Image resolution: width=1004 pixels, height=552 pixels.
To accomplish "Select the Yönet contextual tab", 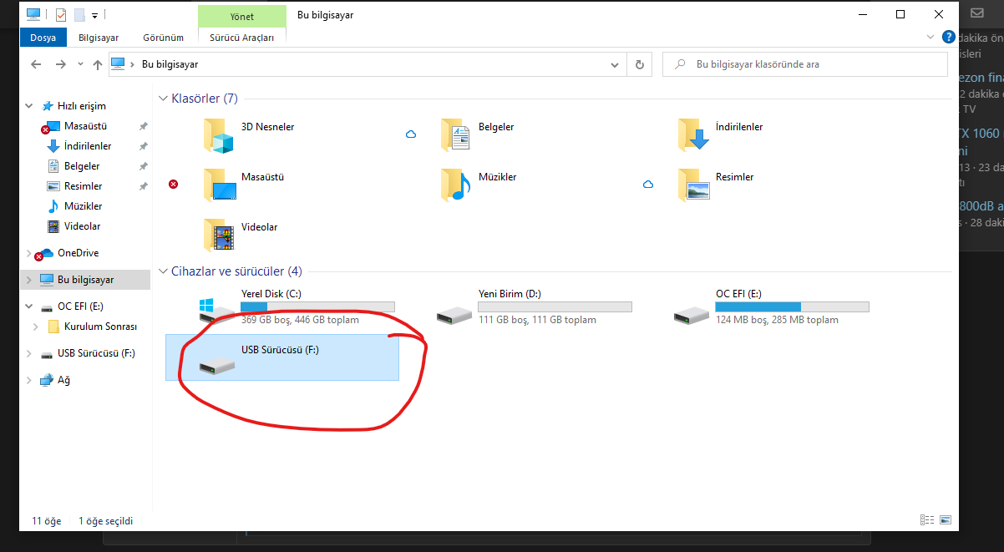I will (242, 16).
